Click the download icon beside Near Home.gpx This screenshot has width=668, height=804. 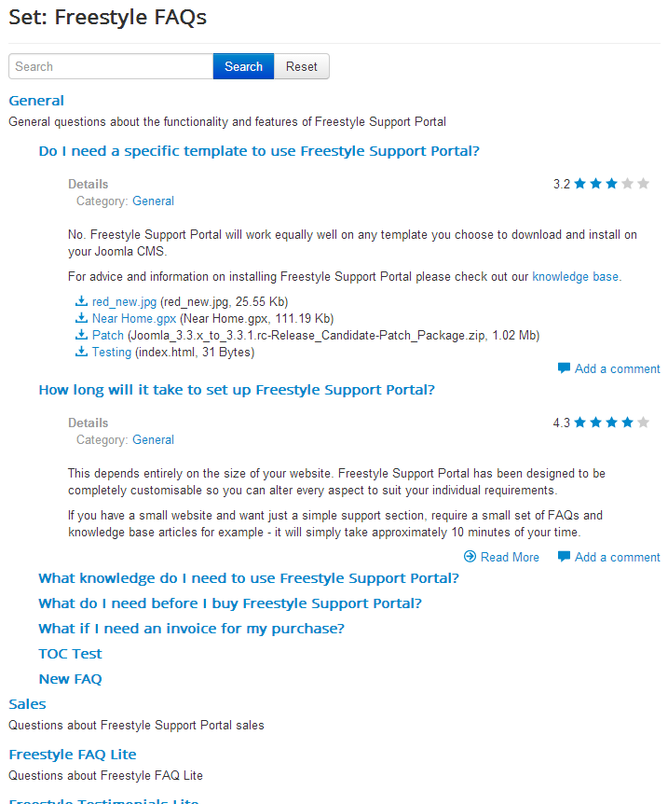coord(81,318)
